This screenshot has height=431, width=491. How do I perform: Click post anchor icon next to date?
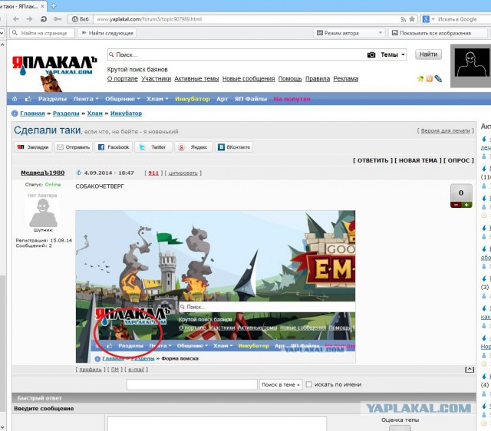click(79, 173)
